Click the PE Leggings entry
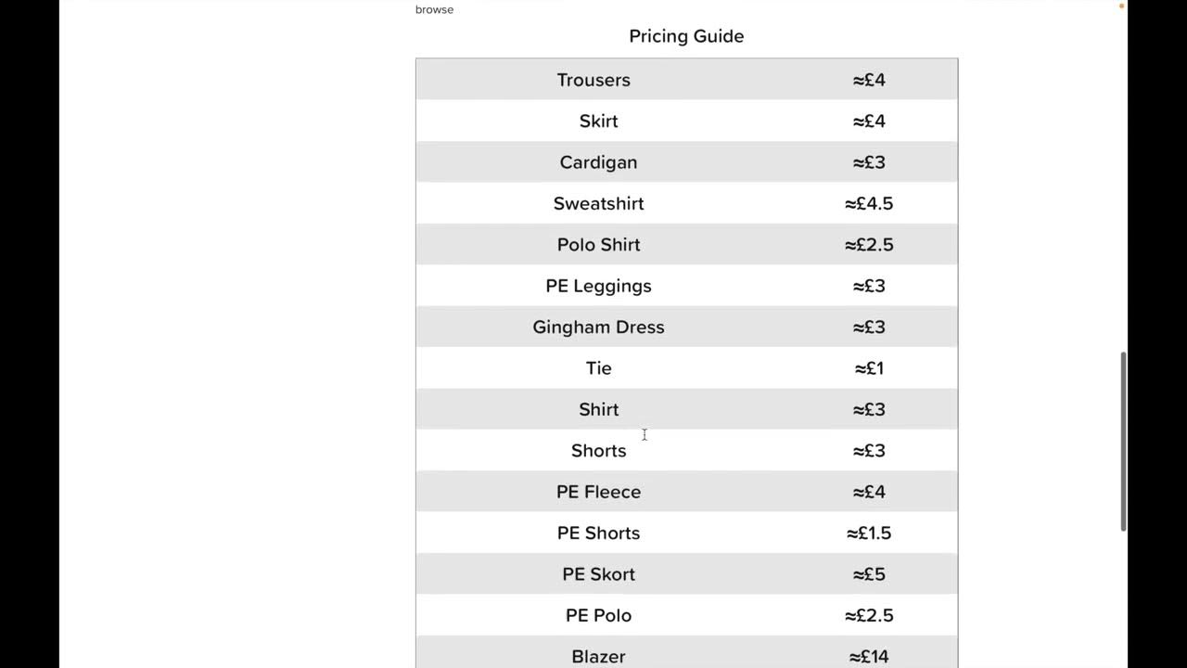Image resolution: width=1187 pixels, height=668 pixels. click(x=598, y=286)
